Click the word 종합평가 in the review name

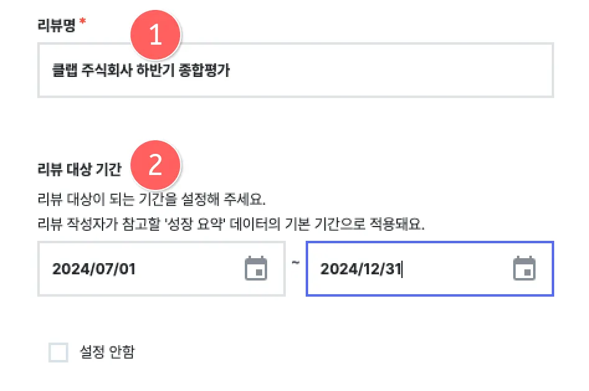click(209, 70)
